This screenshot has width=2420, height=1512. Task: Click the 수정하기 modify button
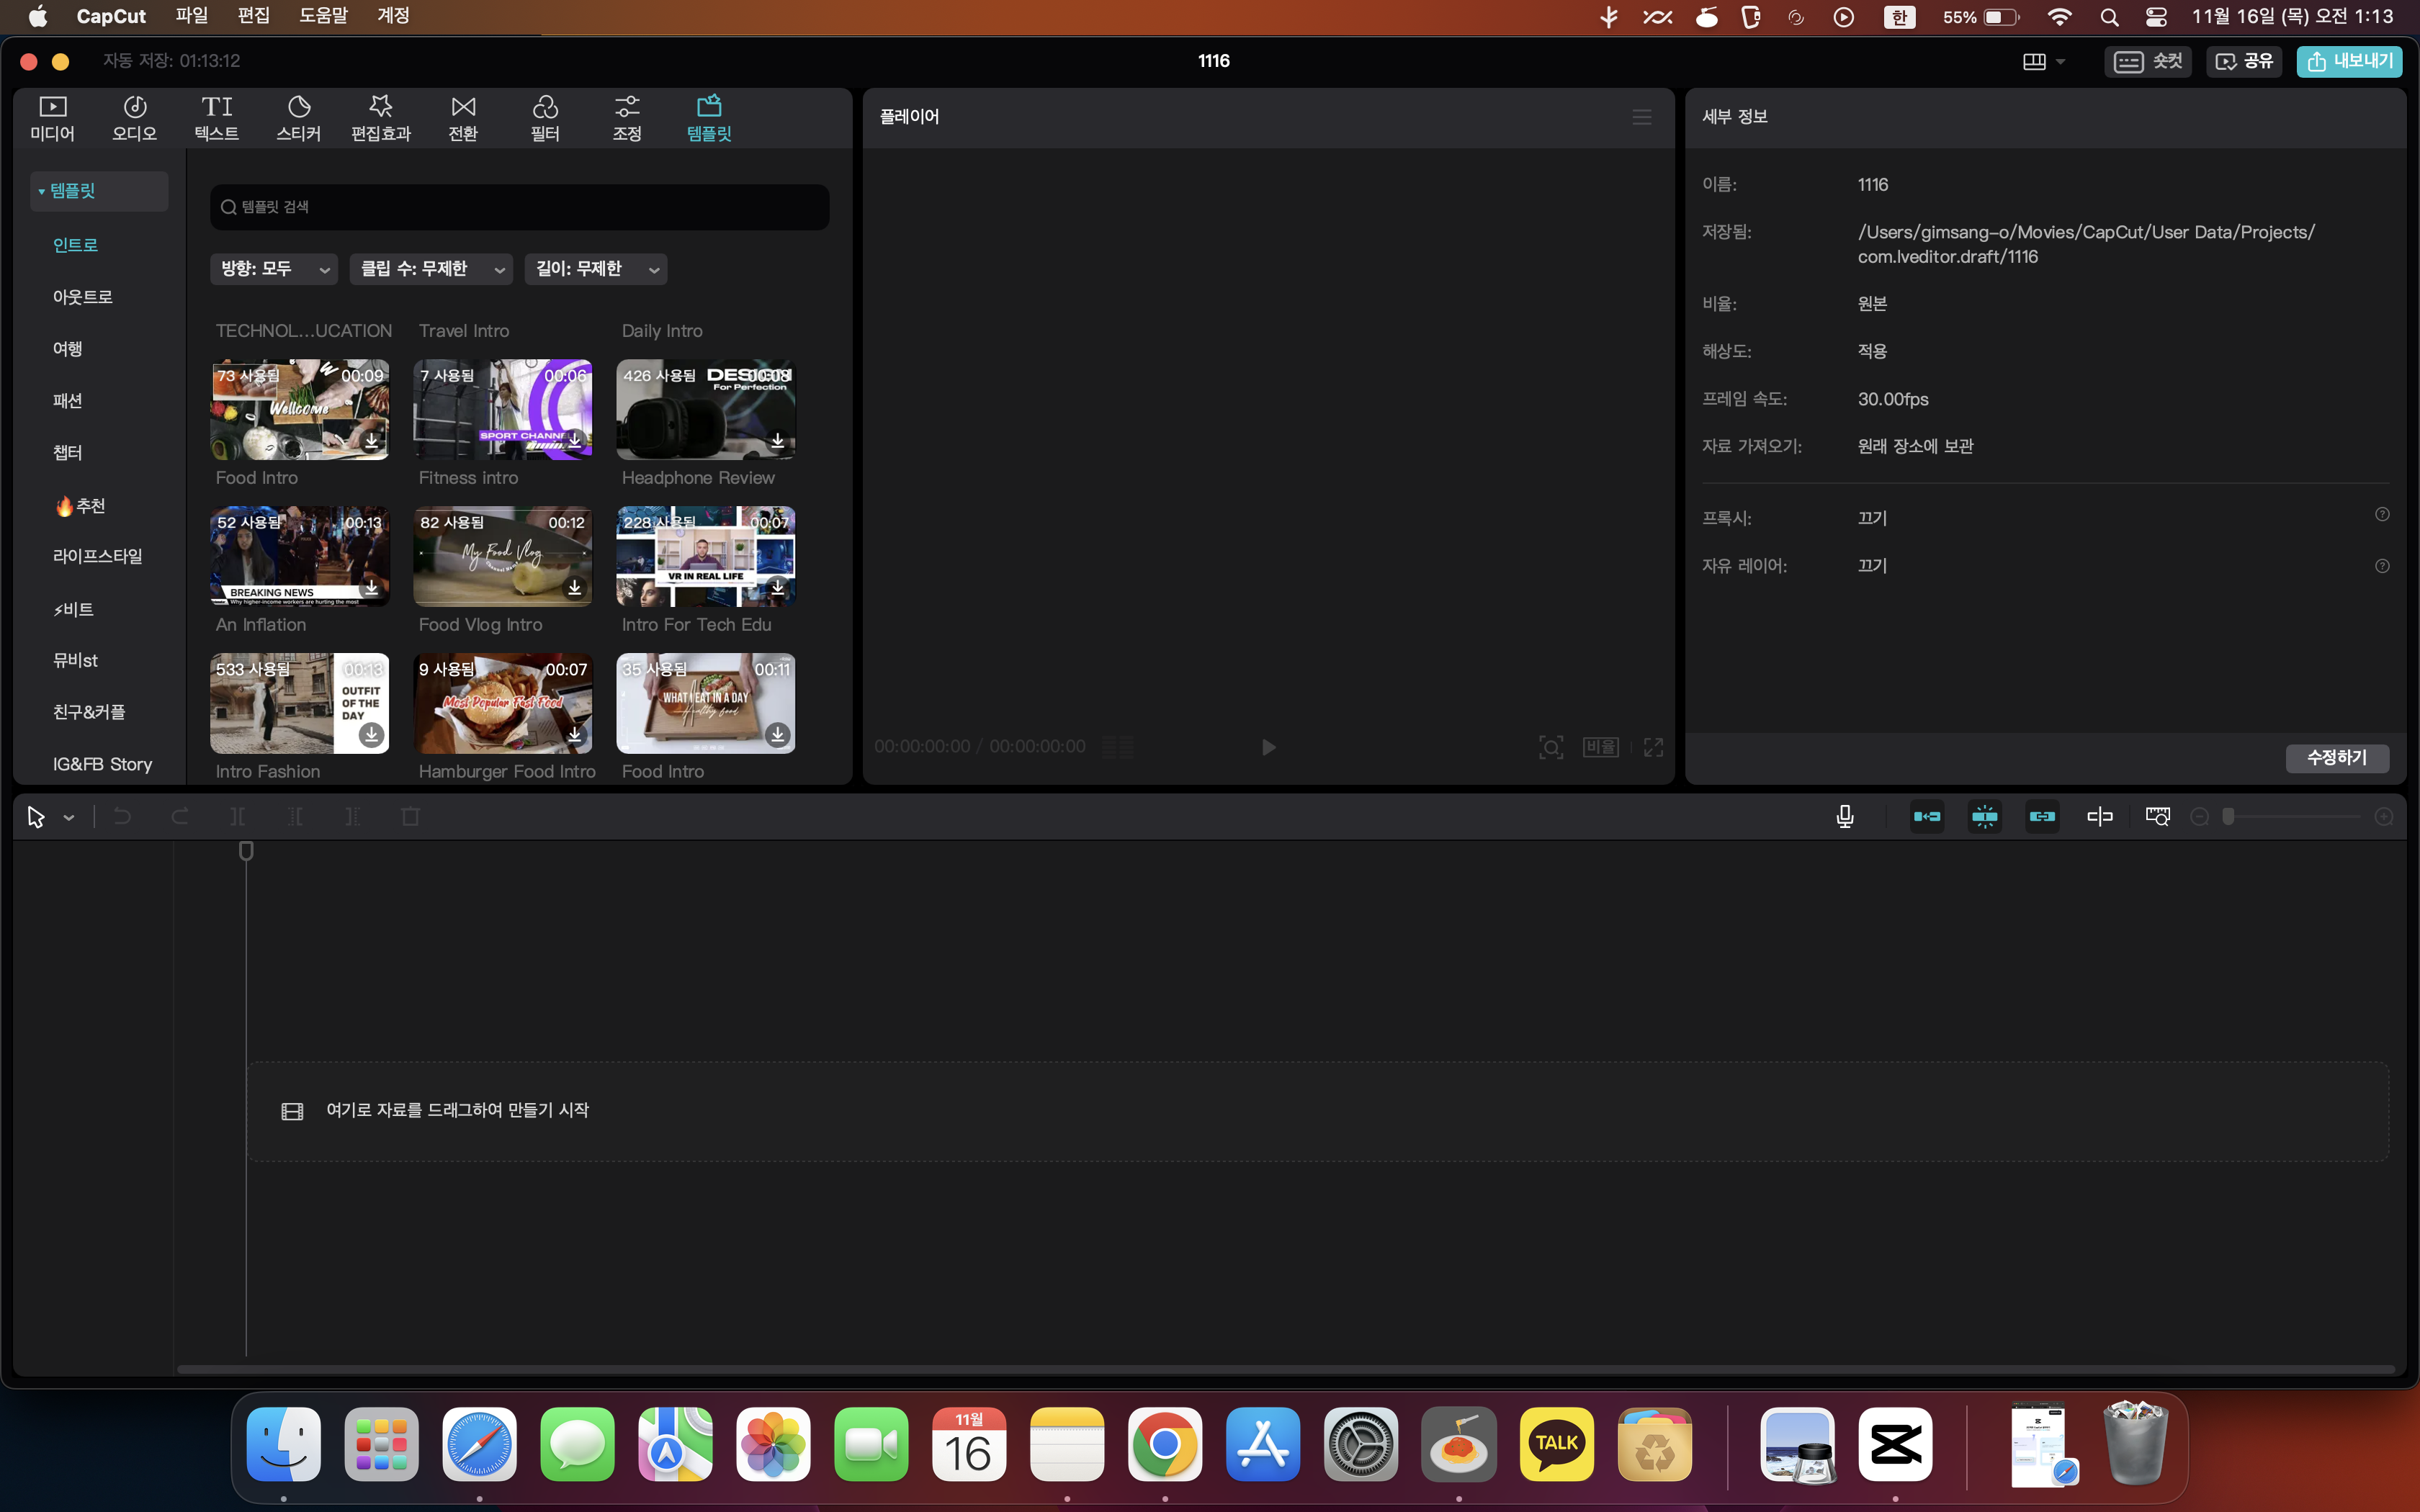tap(2337, 758)
